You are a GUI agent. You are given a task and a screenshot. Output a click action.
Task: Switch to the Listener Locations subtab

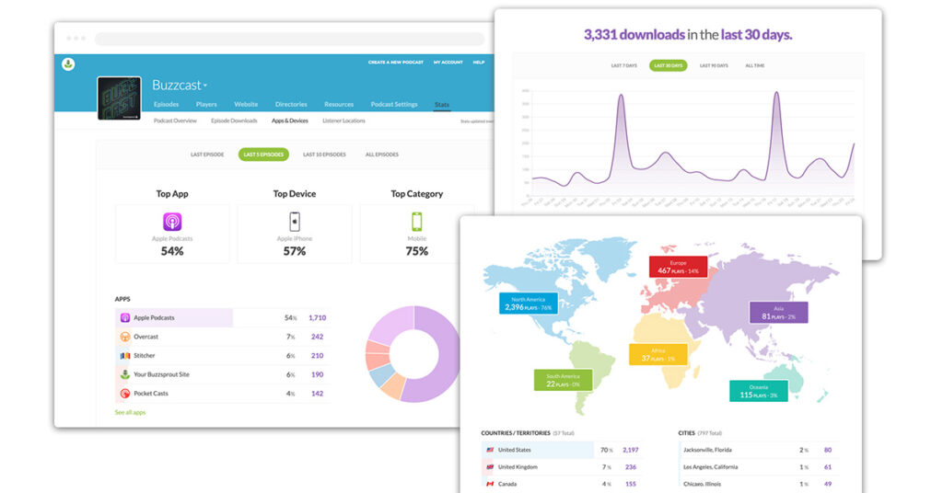tap(343, 120)
